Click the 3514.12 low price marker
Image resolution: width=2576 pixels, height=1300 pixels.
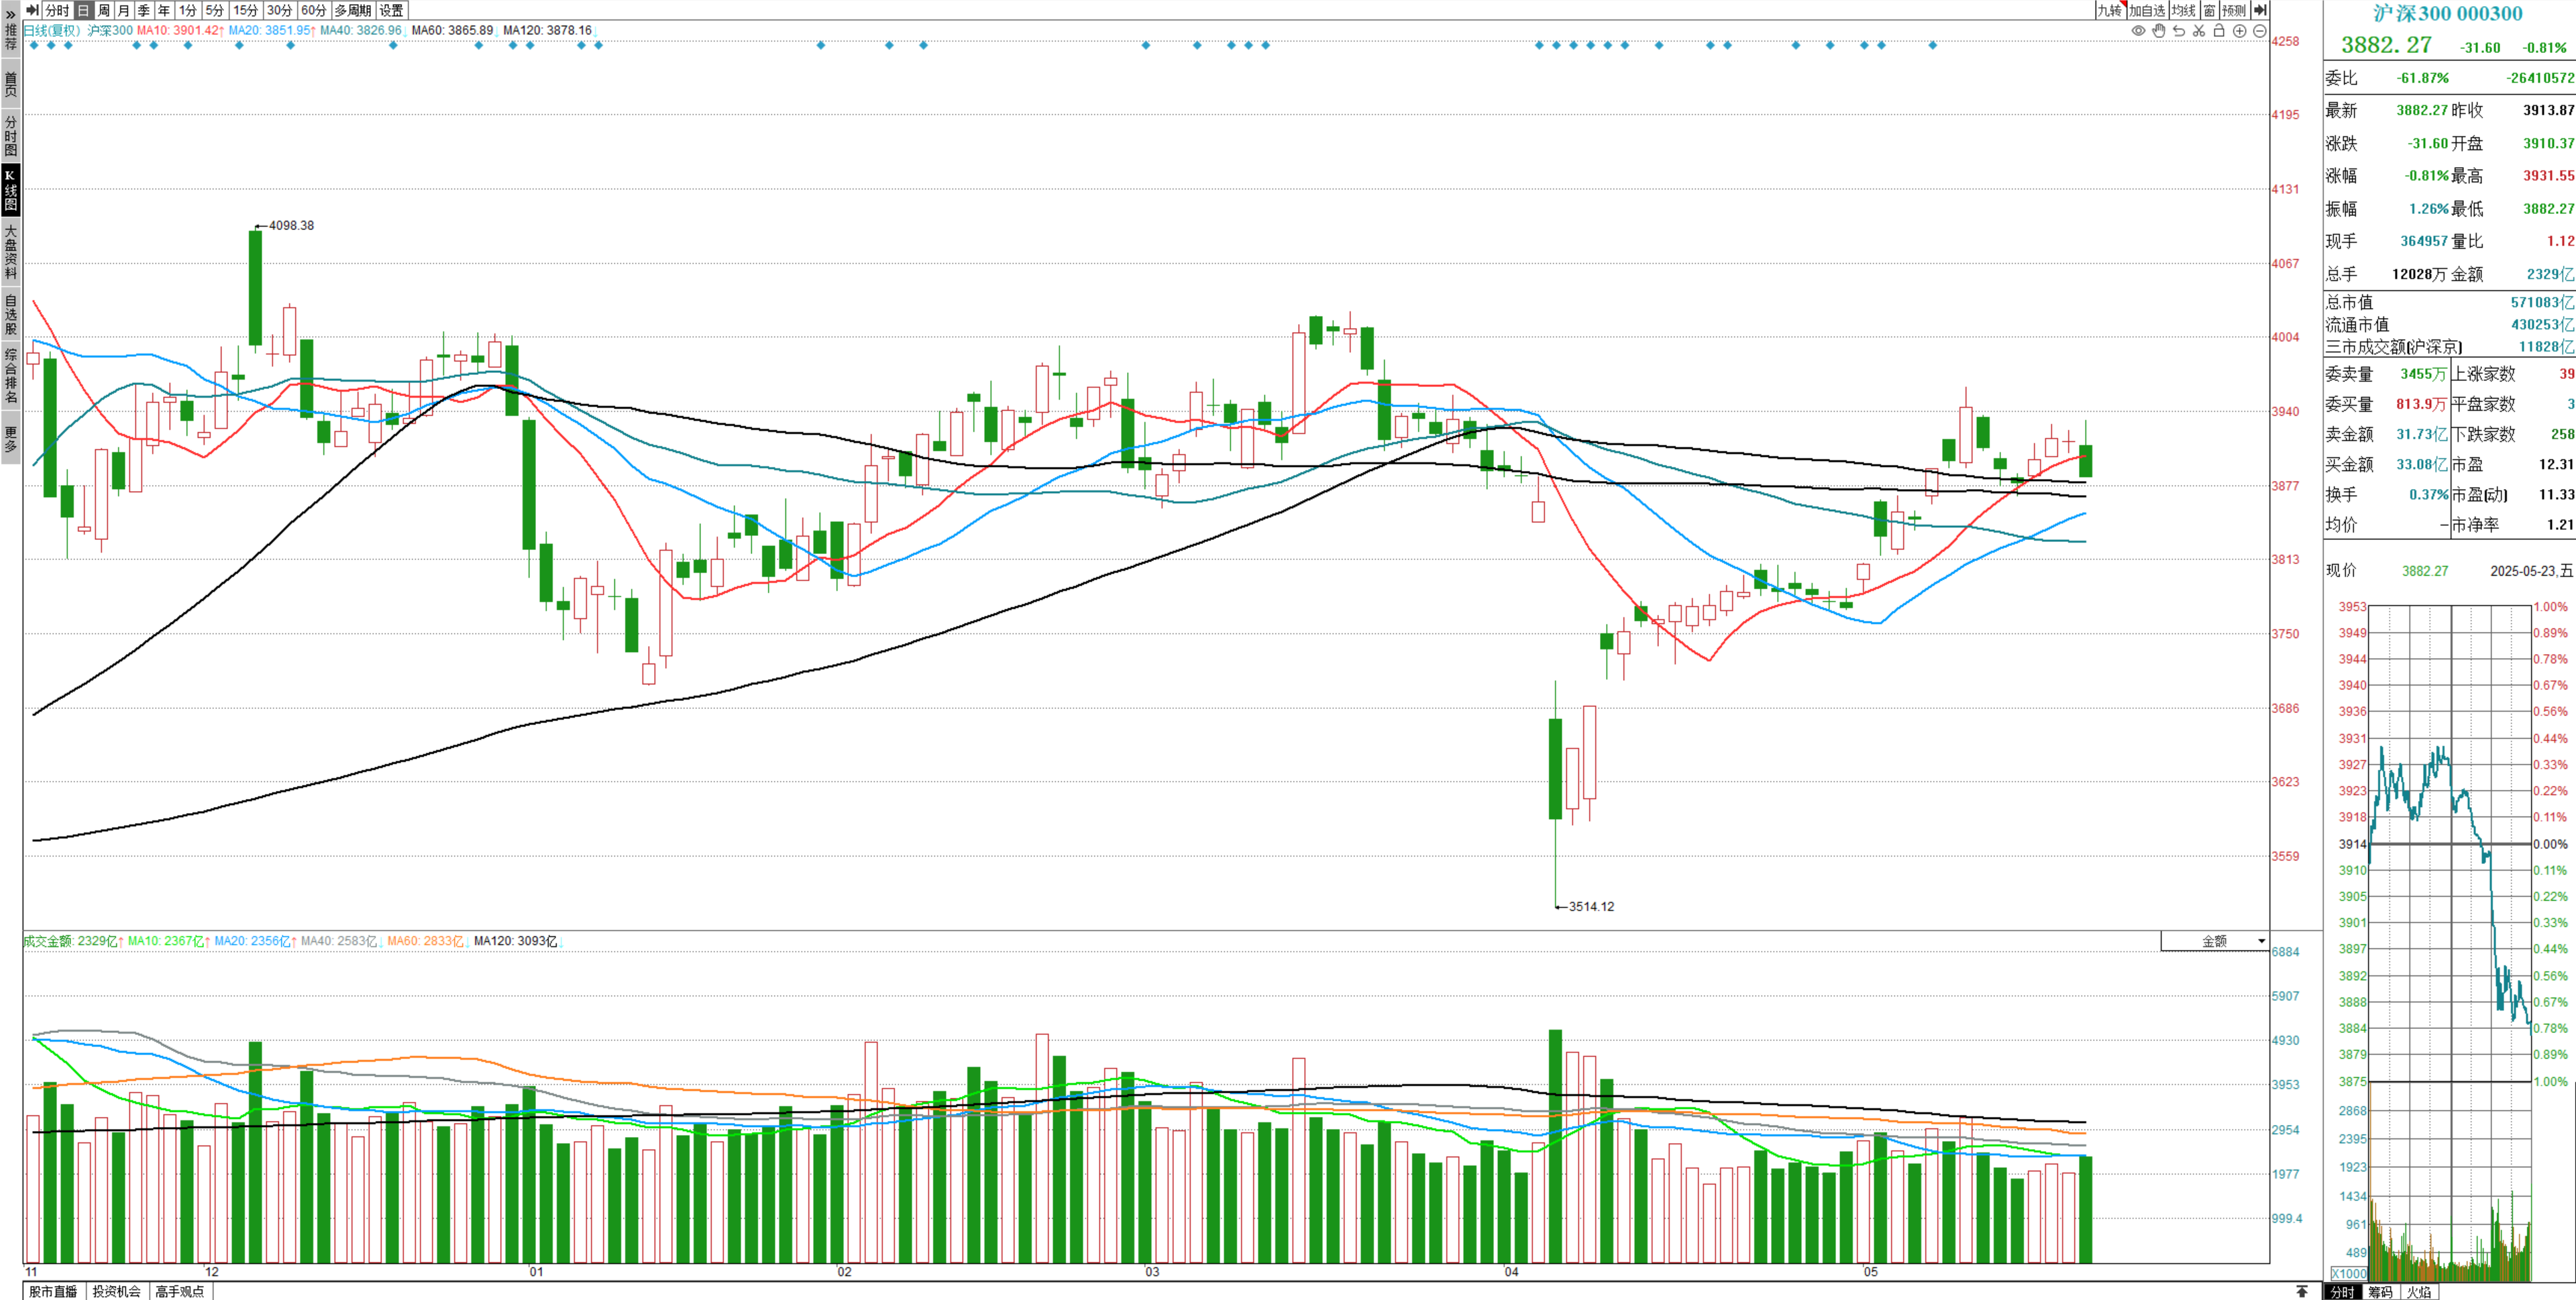point(1591,906)
